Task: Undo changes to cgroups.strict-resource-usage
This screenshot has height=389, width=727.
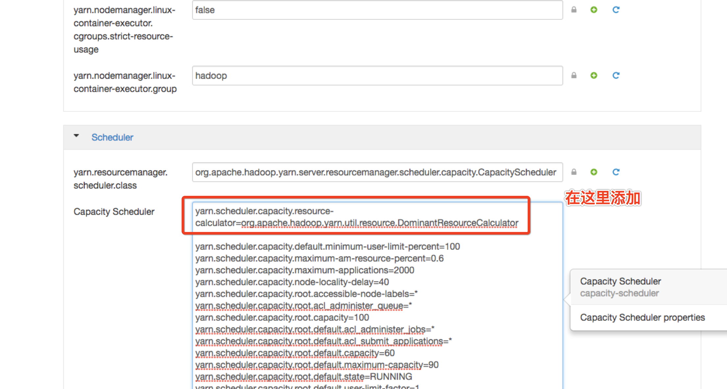Action: (x=615, y=10)
